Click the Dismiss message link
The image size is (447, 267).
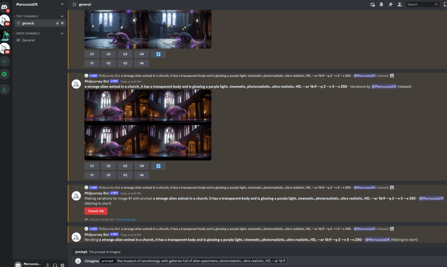126,219
